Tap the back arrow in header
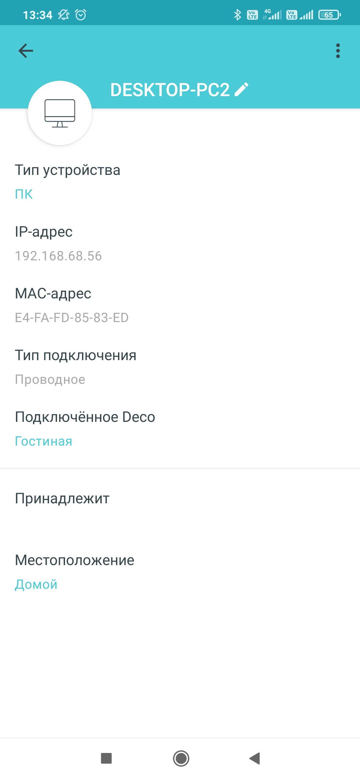Viewport: 360px width, 781px height. click(26, 51)
